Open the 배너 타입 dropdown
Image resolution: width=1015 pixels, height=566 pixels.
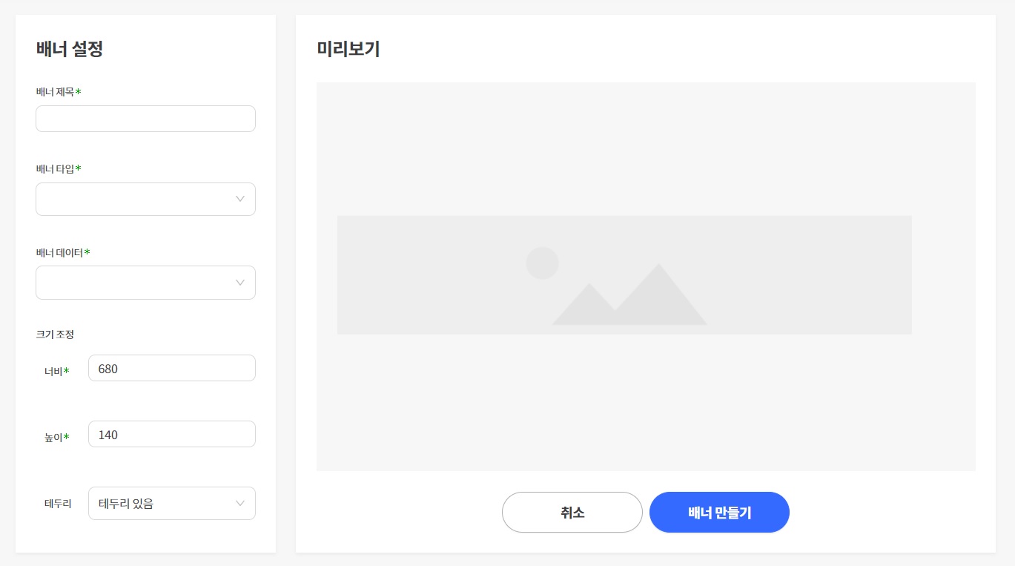(x=145, y=199)
